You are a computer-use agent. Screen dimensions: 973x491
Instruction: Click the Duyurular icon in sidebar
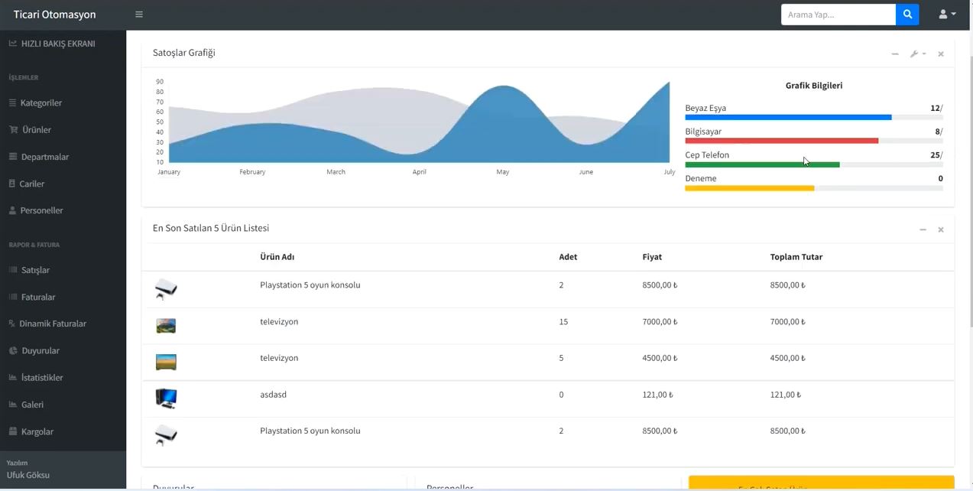13,350
